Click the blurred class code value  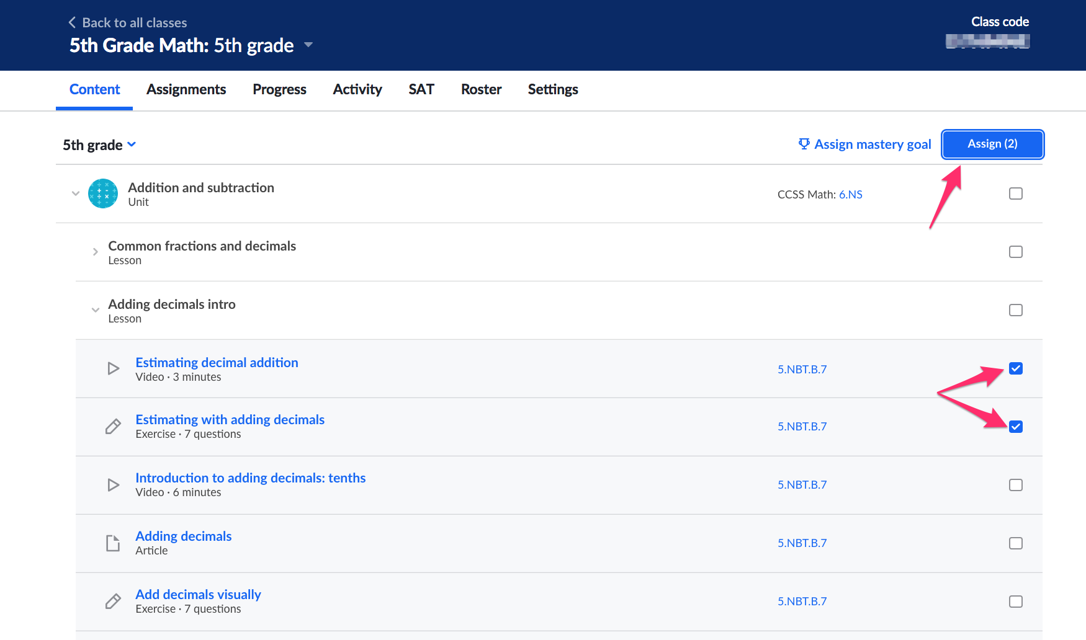pyautogui.click(x=987, y=42)
